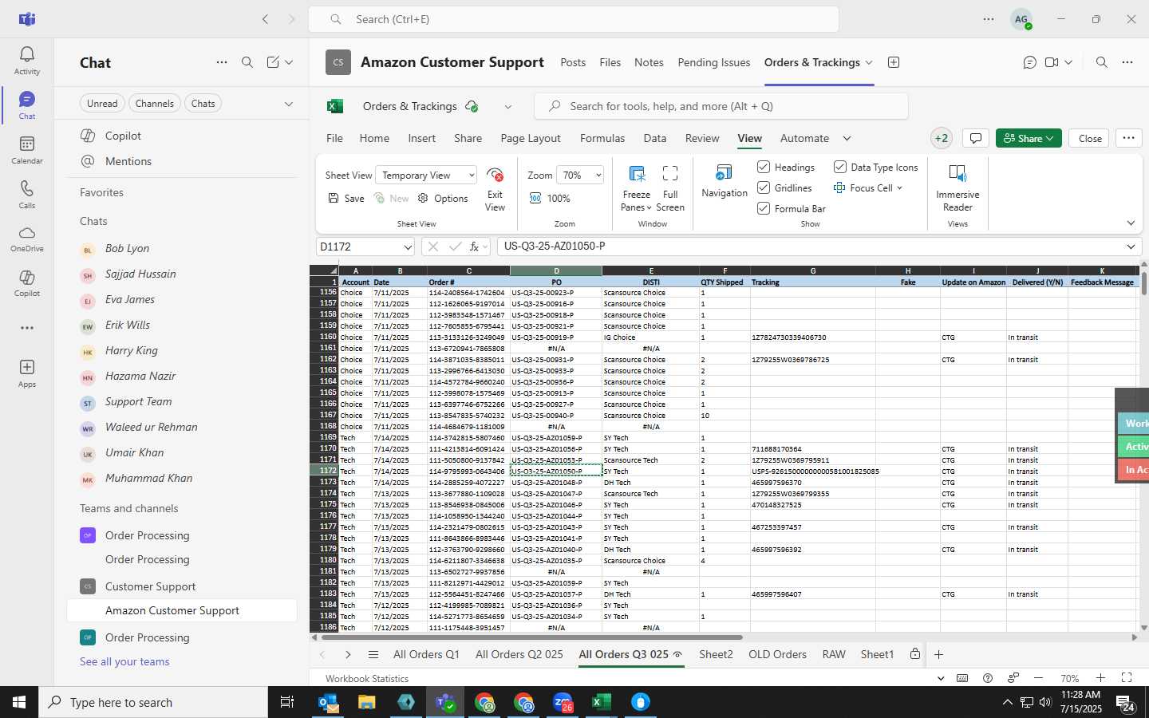Add a new worksheet with plus icon

click(x=939, y=655)
